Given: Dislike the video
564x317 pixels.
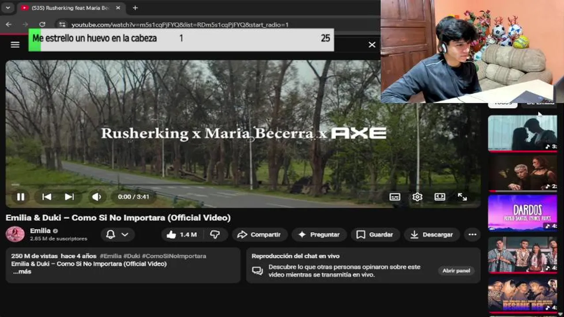Looking at the screenshot, I should (215, 235).
